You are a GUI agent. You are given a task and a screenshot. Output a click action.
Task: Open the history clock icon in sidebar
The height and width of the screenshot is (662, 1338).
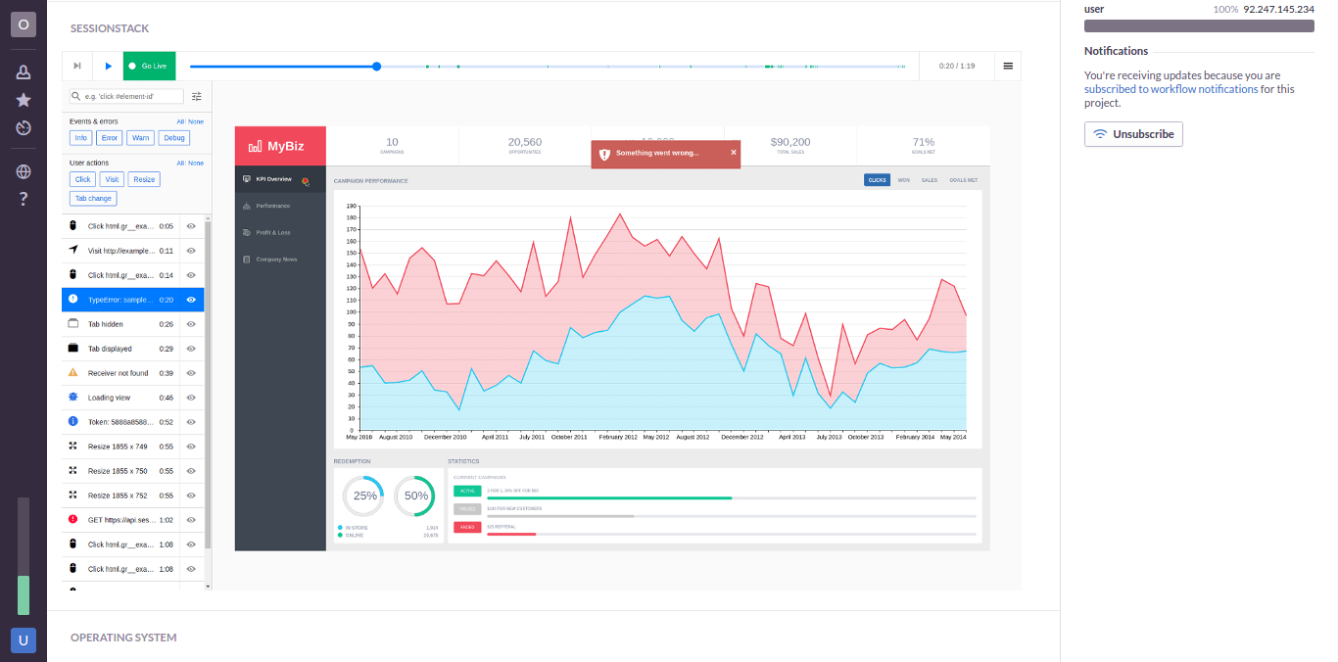click(x=23, y=127)
